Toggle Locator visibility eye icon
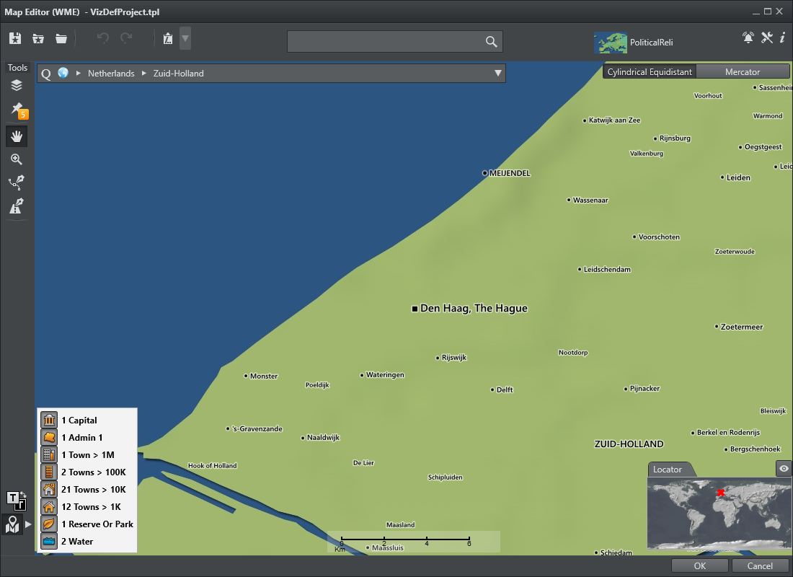The height and width of the screenshot is (577, 793). pyautogui.click(x=784, y=469)
